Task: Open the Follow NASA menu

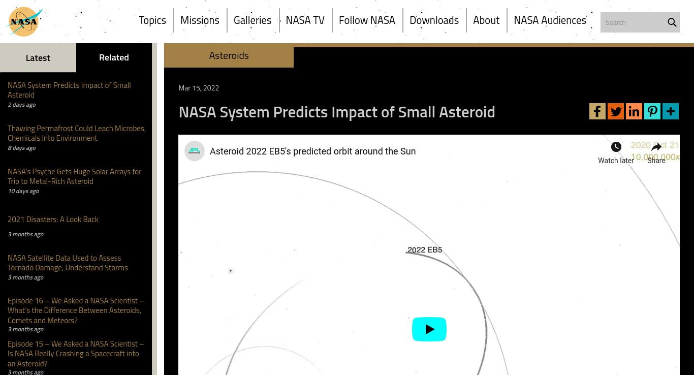Action: (x=367, y=20)
